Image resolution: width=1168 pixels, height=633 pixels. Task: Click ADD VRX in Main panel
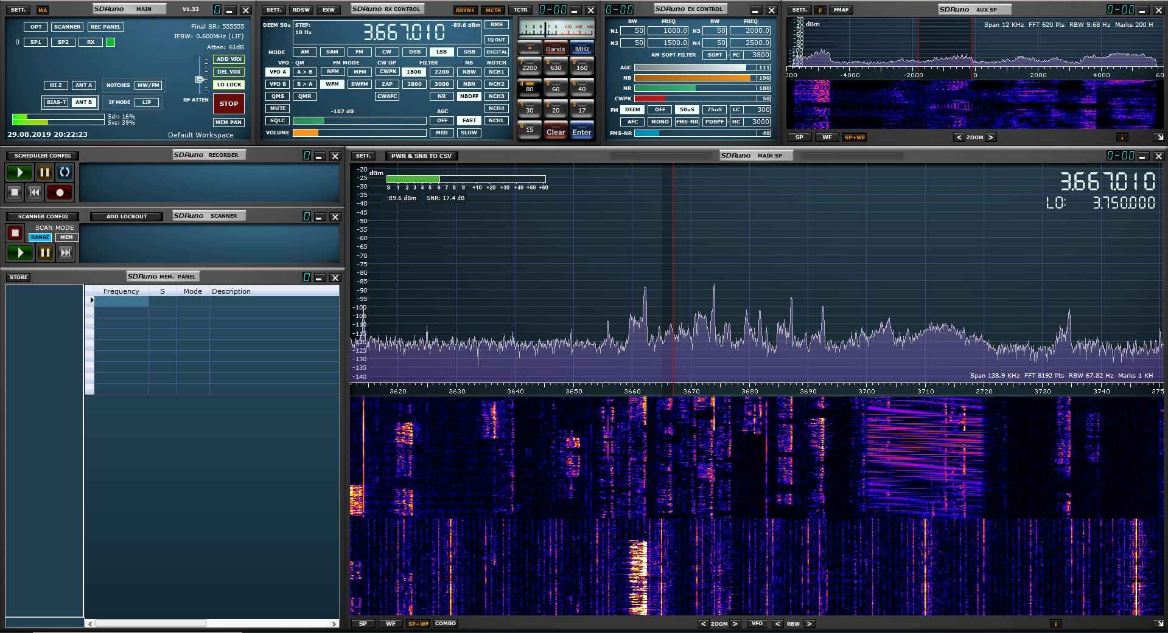click(x=229, y=59)
